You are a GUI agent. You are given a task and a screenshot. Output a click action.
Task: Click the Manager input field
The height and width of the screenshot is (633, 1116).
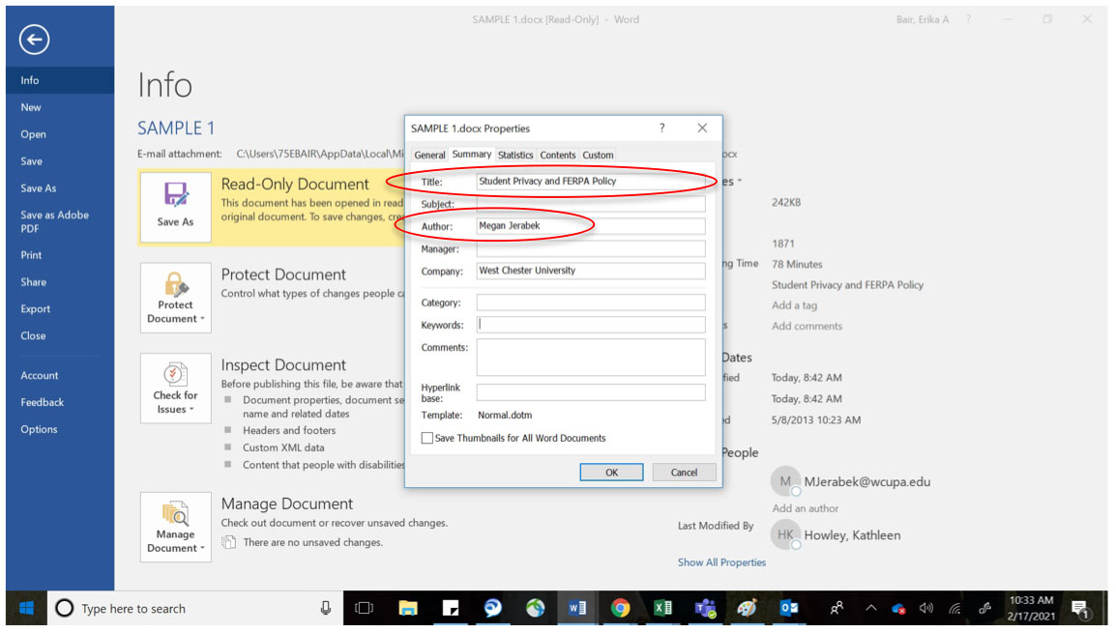pos(591,249)
